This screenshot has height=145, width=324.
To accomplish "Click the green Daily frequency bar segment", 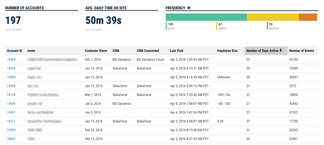I will (x=206, y=17).
